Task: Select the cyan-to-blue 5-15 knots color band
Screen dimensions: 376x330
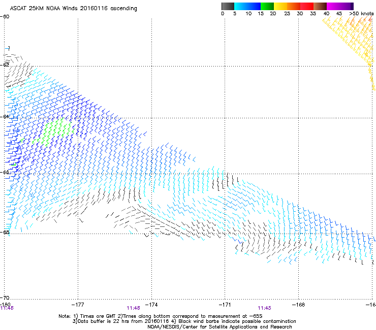Action: click(x=247, y=6)
